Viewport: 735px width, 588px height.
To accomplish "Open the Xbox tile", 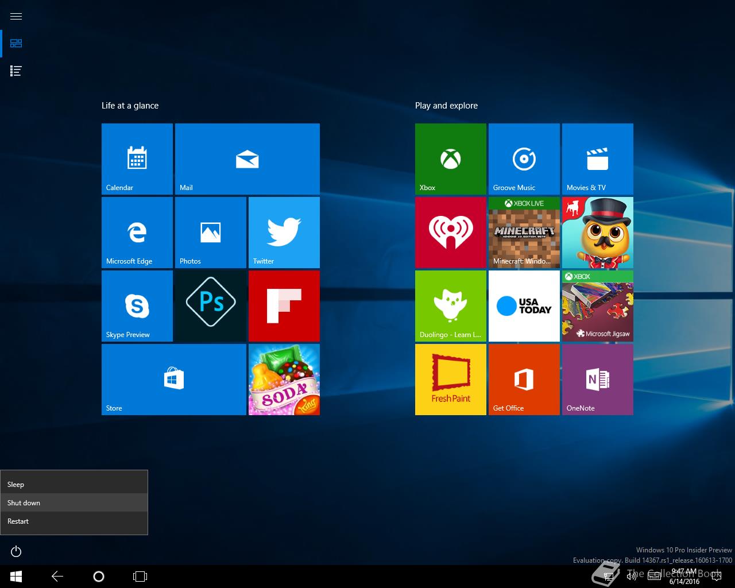I will click(451, 159).
